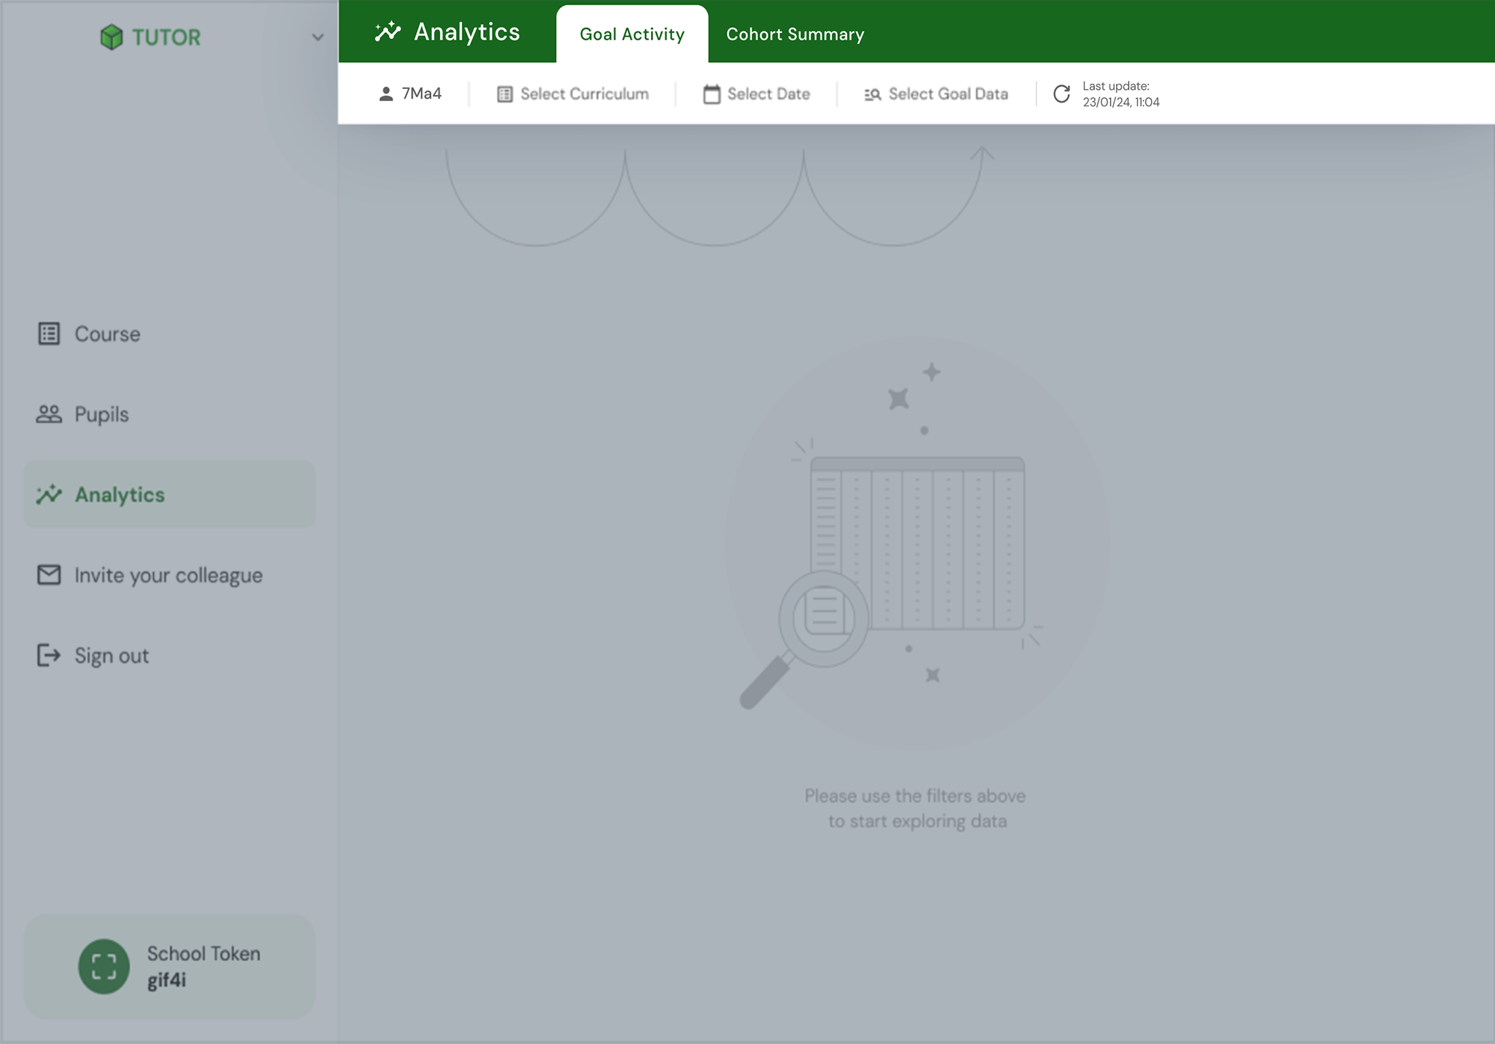Expand the TUTOR chevron dropdown
This screenshot has height=1044, width=1495.
[318, 37]
